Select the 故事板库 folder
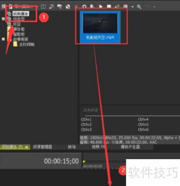180x186 pixels. point(21,39)
